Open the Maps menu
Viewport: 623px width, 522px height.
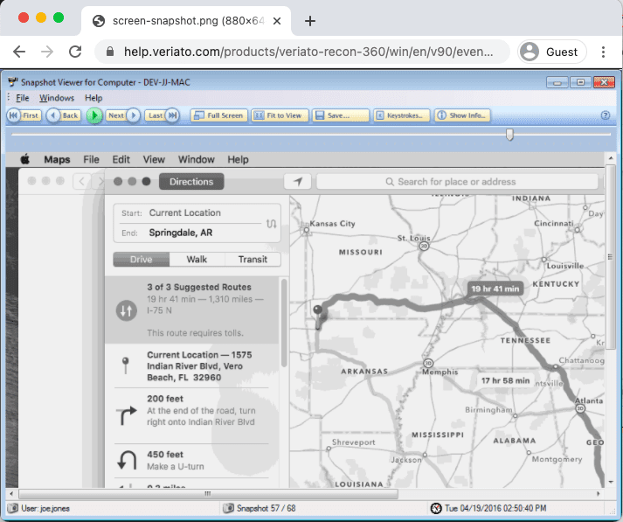tap(57, 159)
